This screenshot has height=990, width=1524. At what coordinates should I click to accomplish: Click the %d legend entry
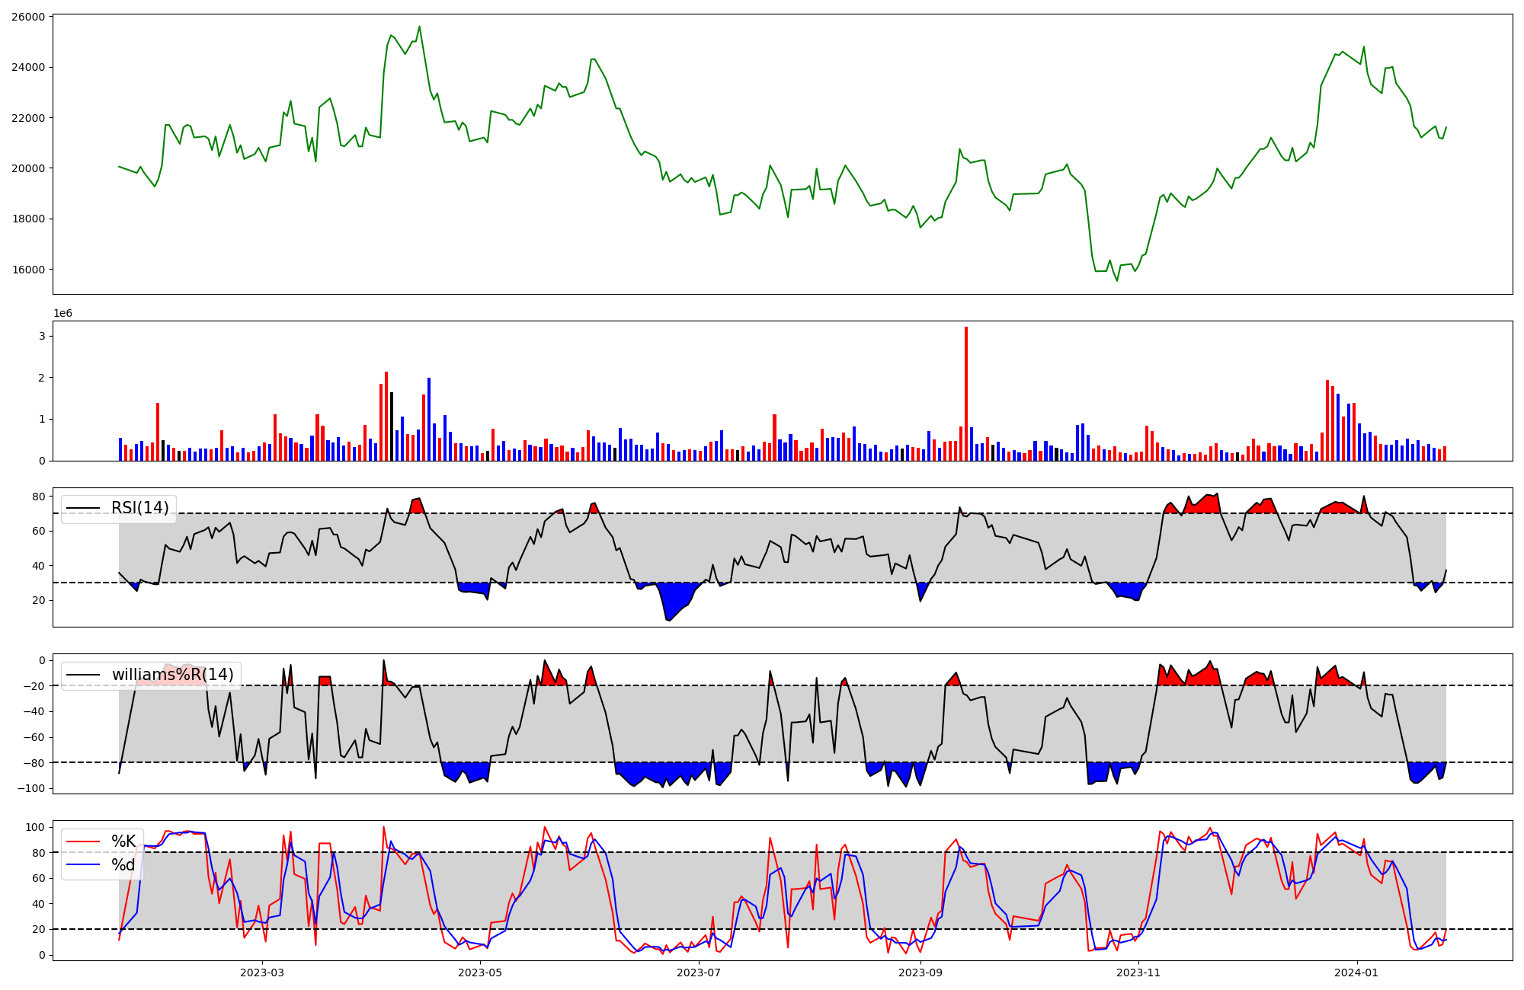[123, 864]
